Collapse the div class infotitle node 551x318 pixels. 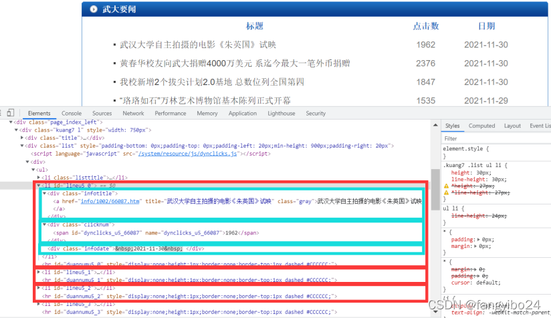pos(44,193)
